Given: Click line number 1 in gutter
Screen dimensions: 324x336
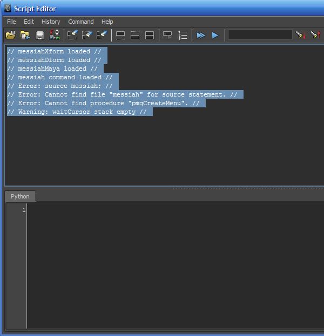Looking at the screenshot, I should (24, 210).
